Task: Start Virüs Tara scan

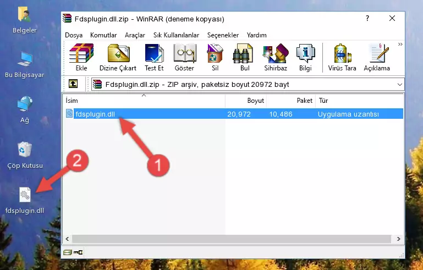Action: click(342, 57)
